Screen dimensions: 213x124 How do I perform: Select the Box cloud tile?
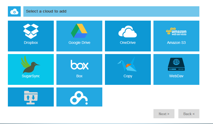pyautogui.click(x=79, y=69)
